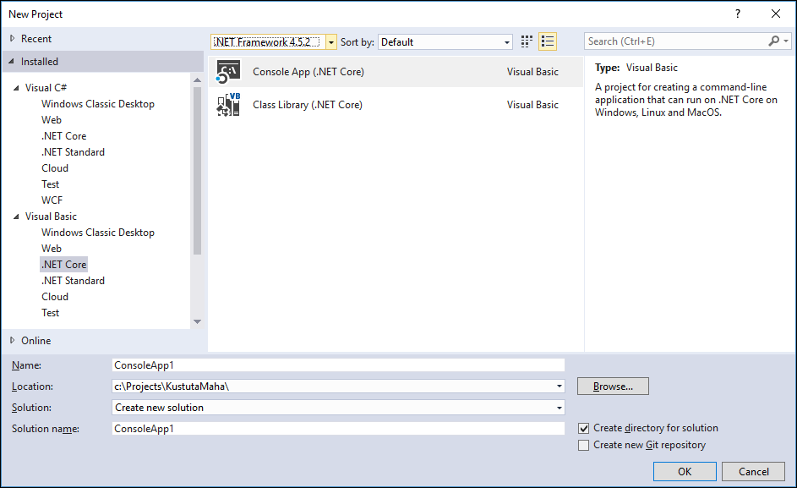The image size is (797, 488).
Task: Open the help question mark button
Action: [x=738, y=14]
